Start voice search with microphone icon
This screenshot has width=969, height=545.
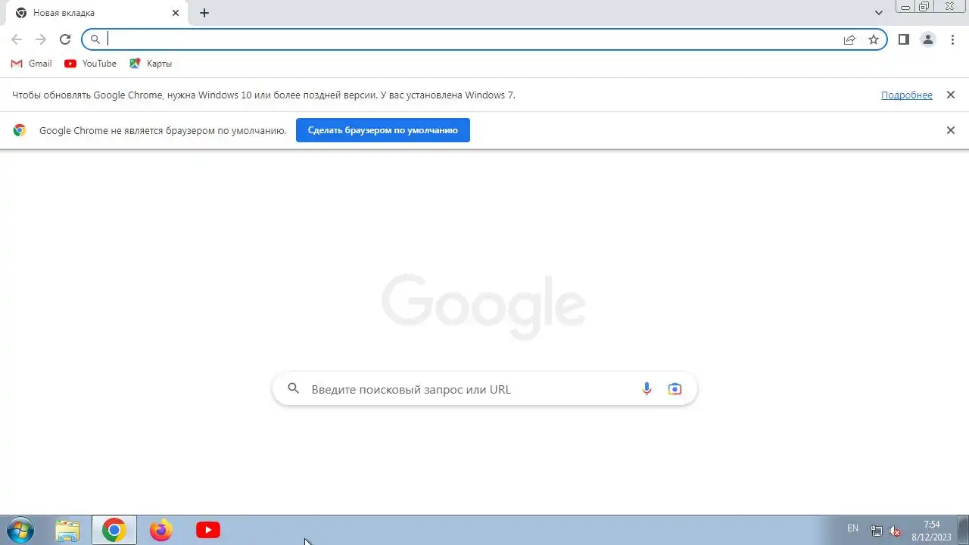[x=647, y=389]
